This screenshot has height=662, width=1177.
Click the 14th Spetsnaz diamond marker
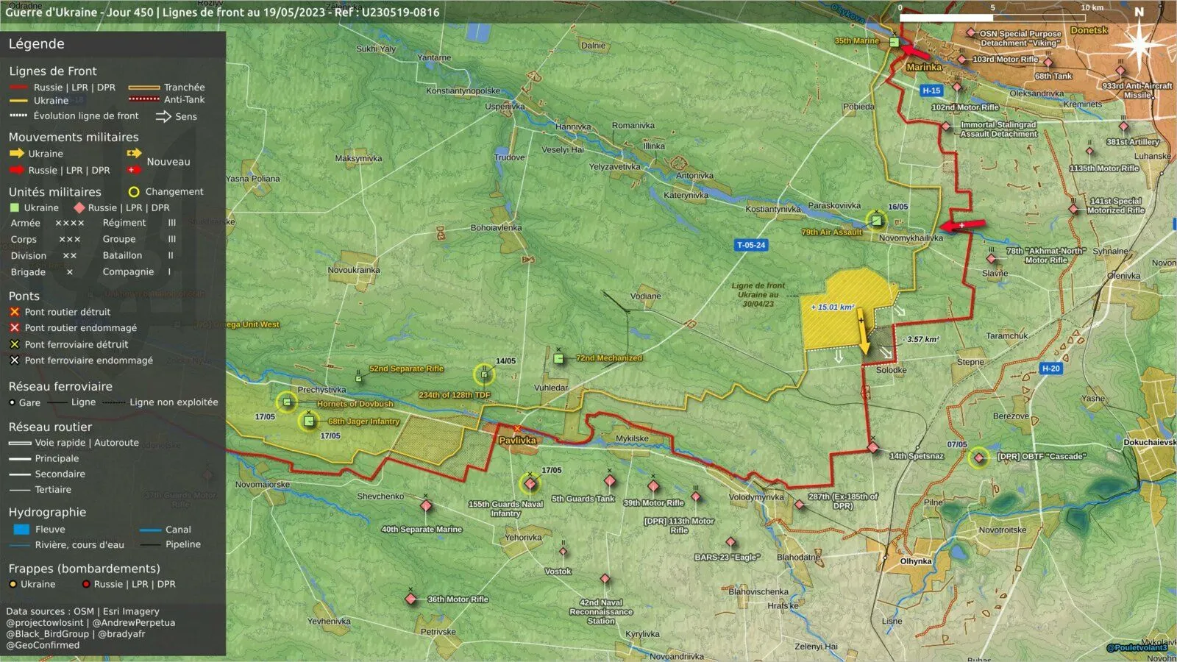(872, 447)
